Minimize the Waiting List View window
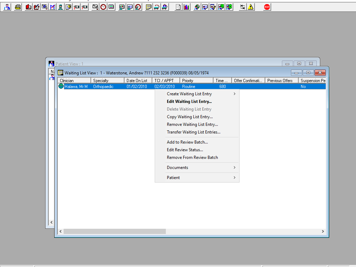356x267 pixels. [x=296, y=73]
